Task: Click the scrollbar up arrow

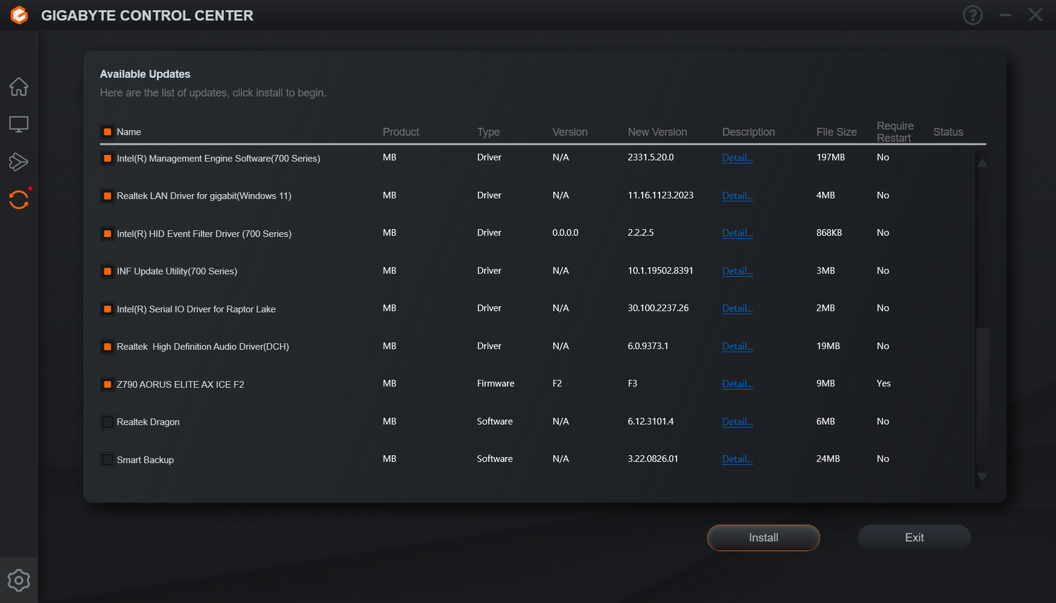Action: 982,163
